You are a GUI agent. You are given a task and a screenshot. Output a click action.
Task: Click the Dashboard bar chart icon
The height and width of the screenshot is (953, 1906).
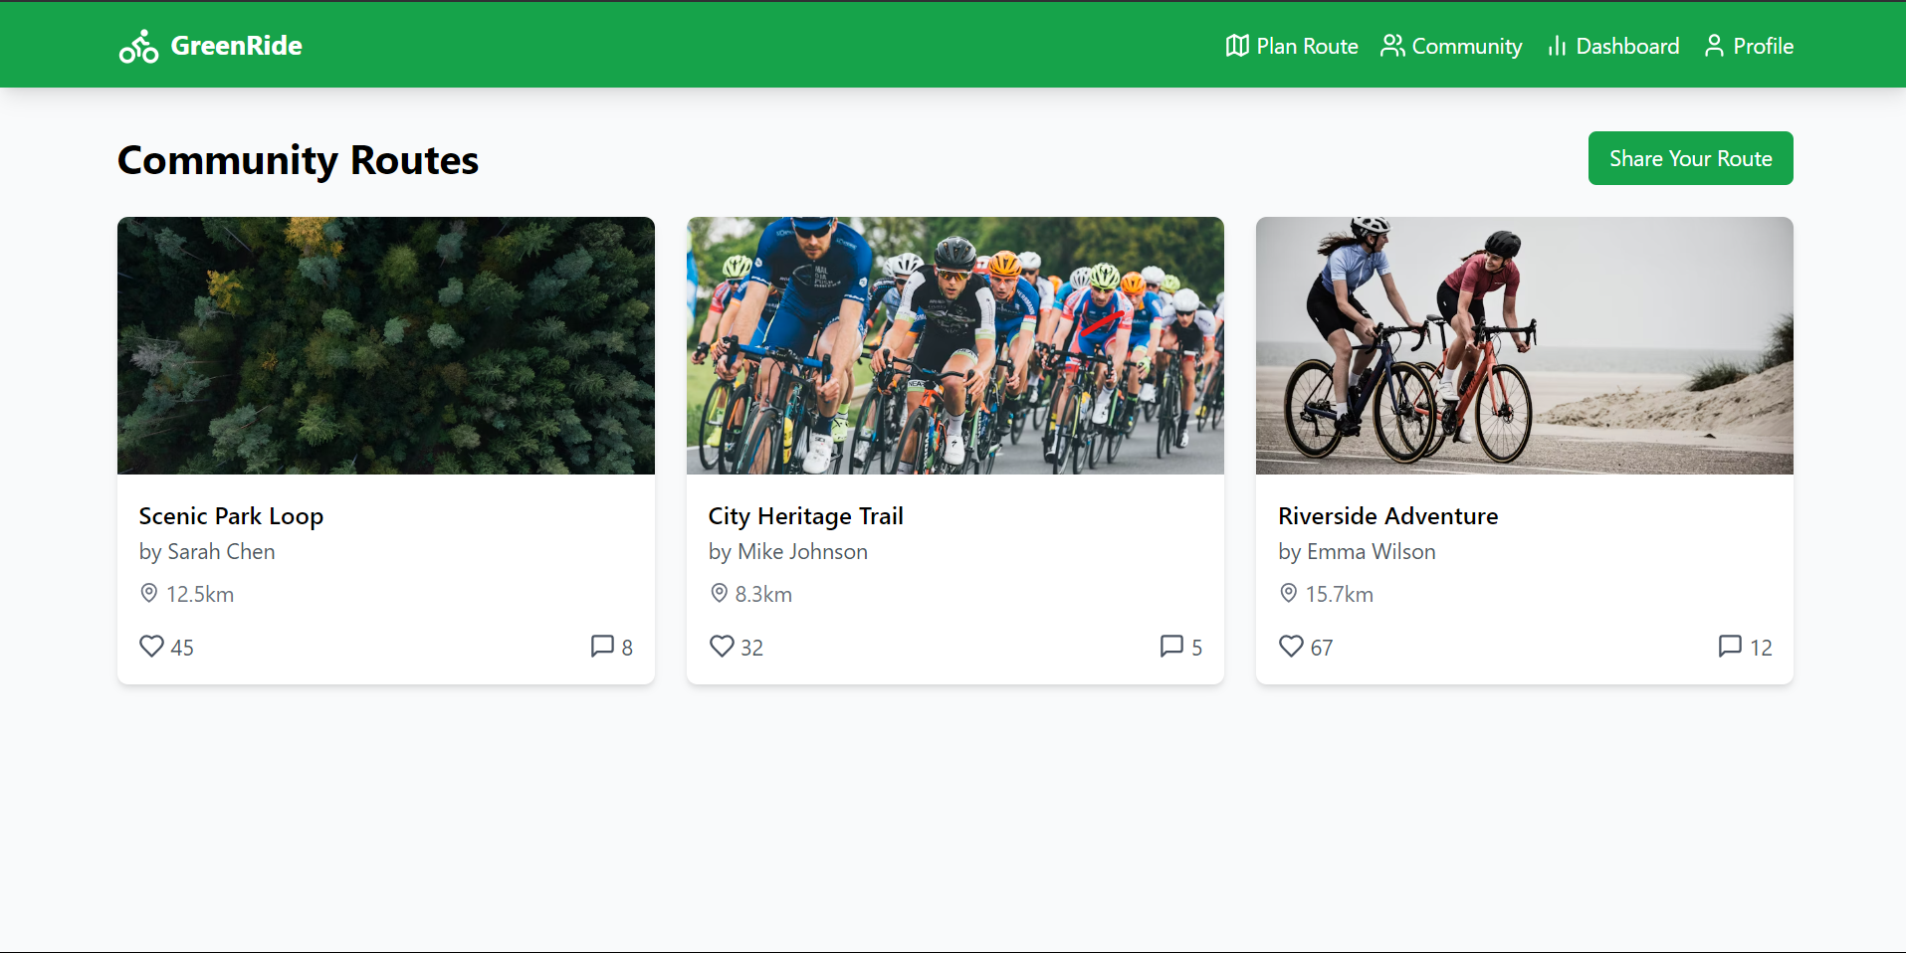click(x=1557, y=46)
